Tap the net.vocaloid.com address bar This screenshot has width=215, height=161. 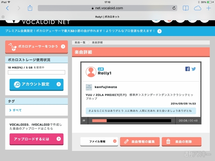click(107, 8)
